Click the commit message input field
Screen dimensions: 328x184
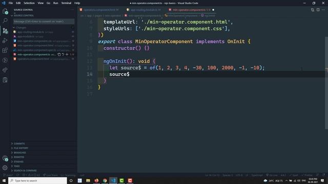(x=44, y=21)
